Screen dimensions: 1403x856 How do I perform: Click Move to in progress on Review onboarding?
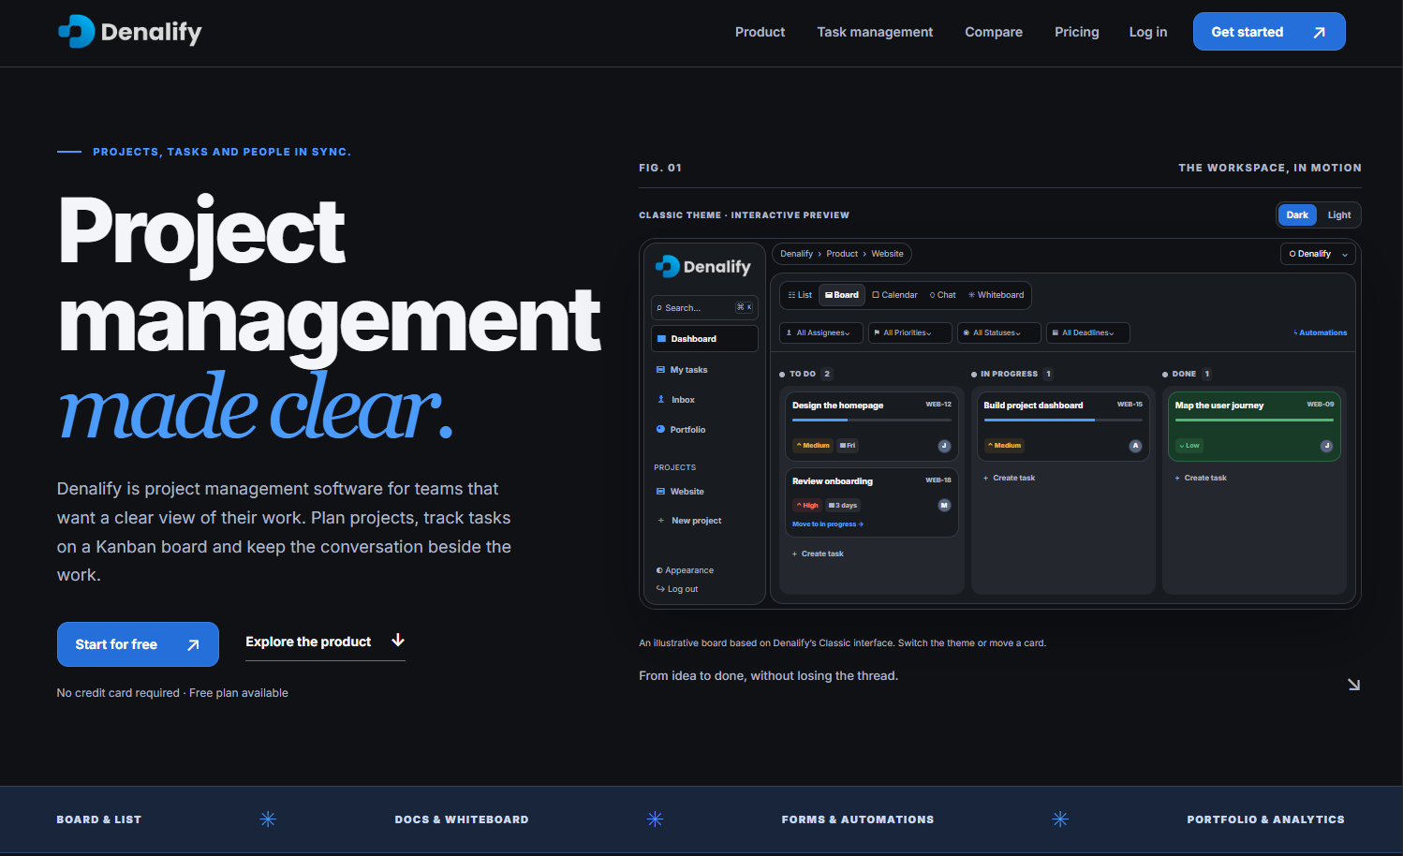click(x=828, y=524)
